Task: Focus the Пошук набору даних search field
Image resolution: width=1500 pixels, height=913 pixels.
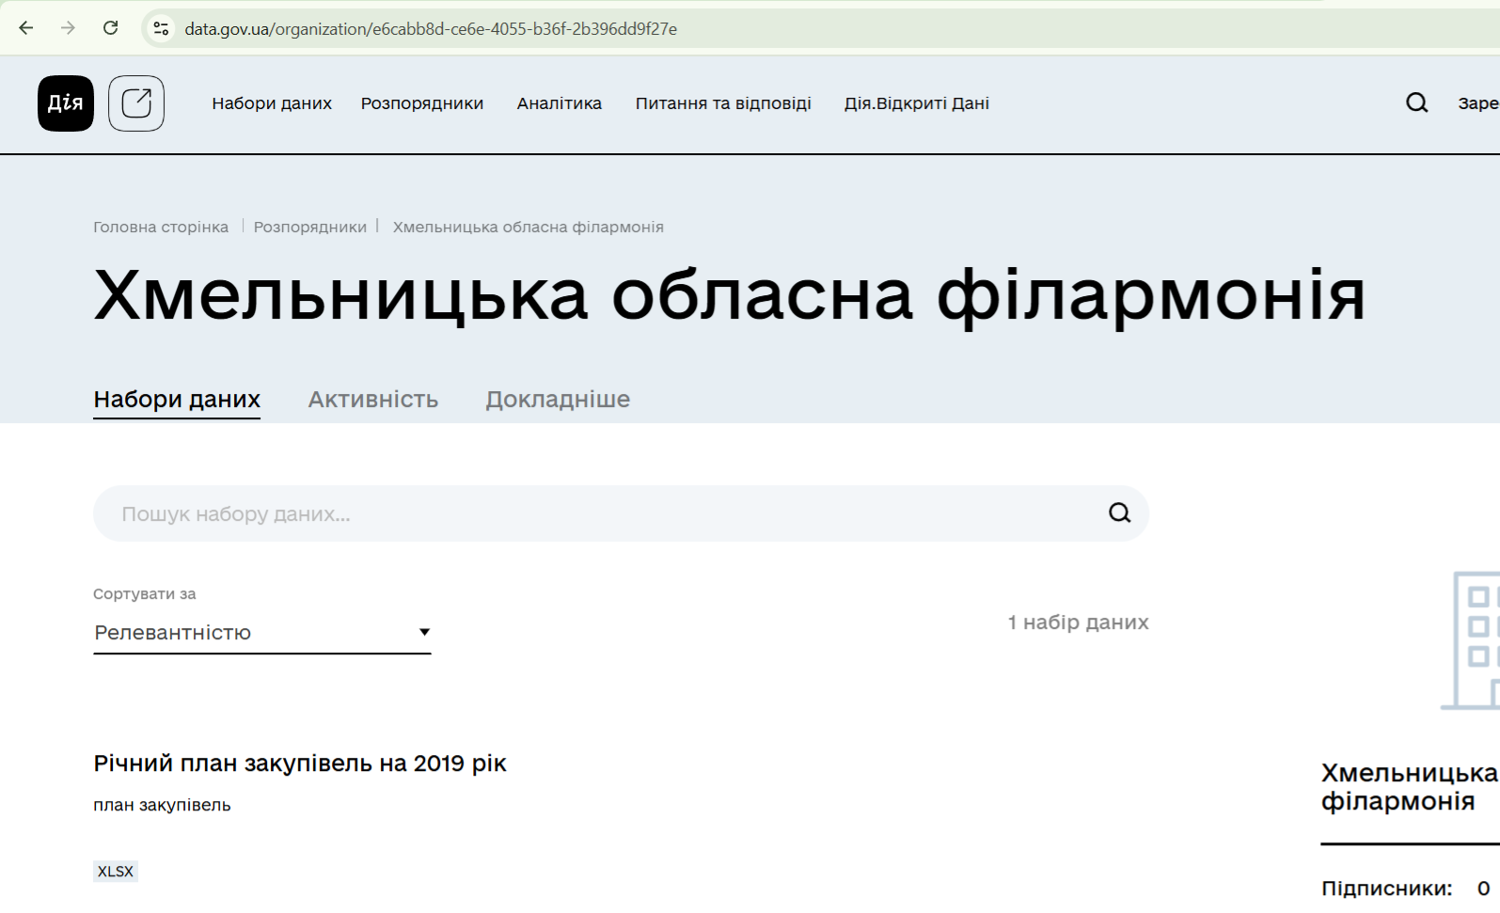Action: (x=621, y=513)
